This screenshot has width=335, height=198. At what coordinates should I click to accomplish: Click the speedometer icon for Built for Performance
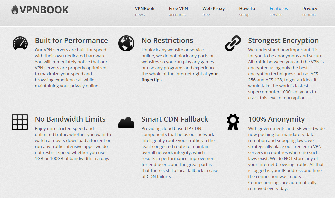click(20, 43)
